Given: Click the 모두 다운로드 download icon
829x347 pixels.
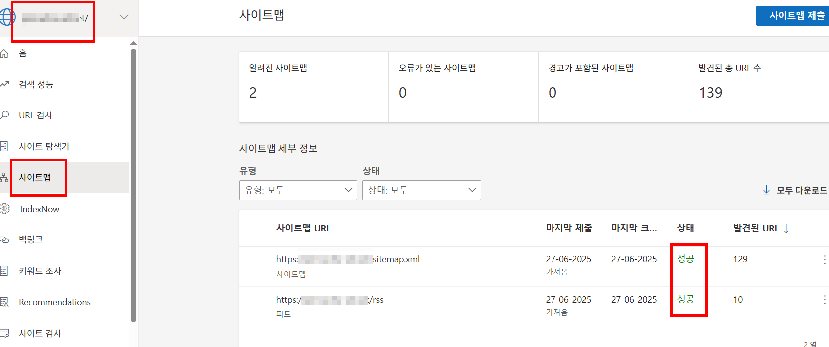Looking at the screenshot, I should [767, 190].
